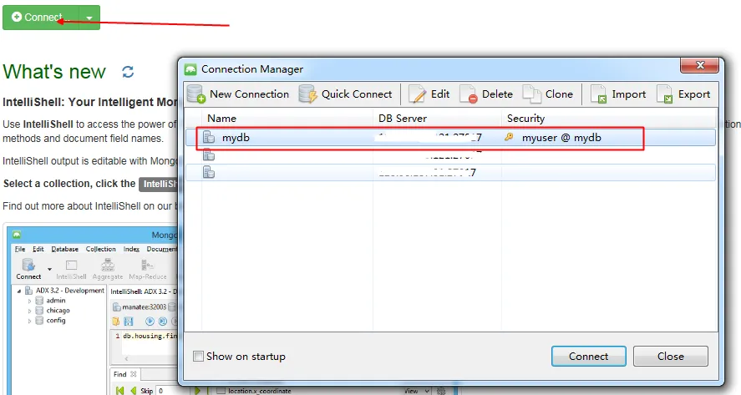
Task: Click Clone connection toolbar button
Action: (548, 94)
